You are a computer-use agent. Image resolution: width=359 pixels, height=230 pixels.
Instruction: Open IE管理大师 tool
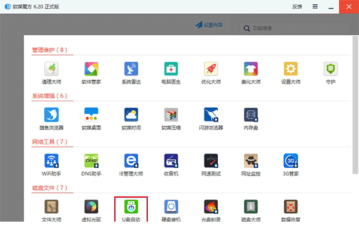click(x=131, y=165)
